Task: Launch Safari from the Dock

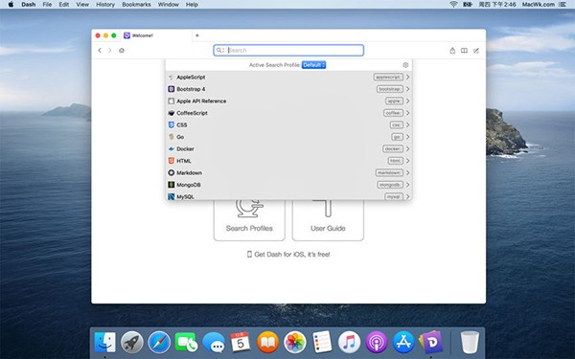Action: (x=159, y=342)
